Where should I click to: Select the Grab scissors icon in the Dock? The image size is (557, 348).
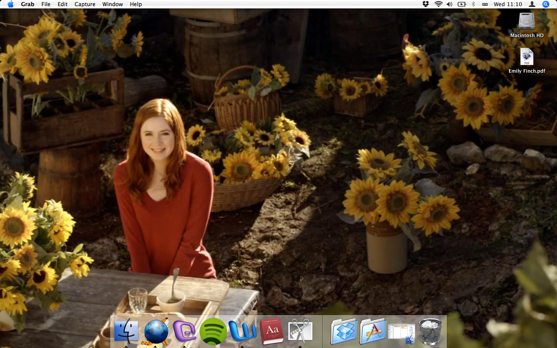pyautogui.click(x=301, y=332)
